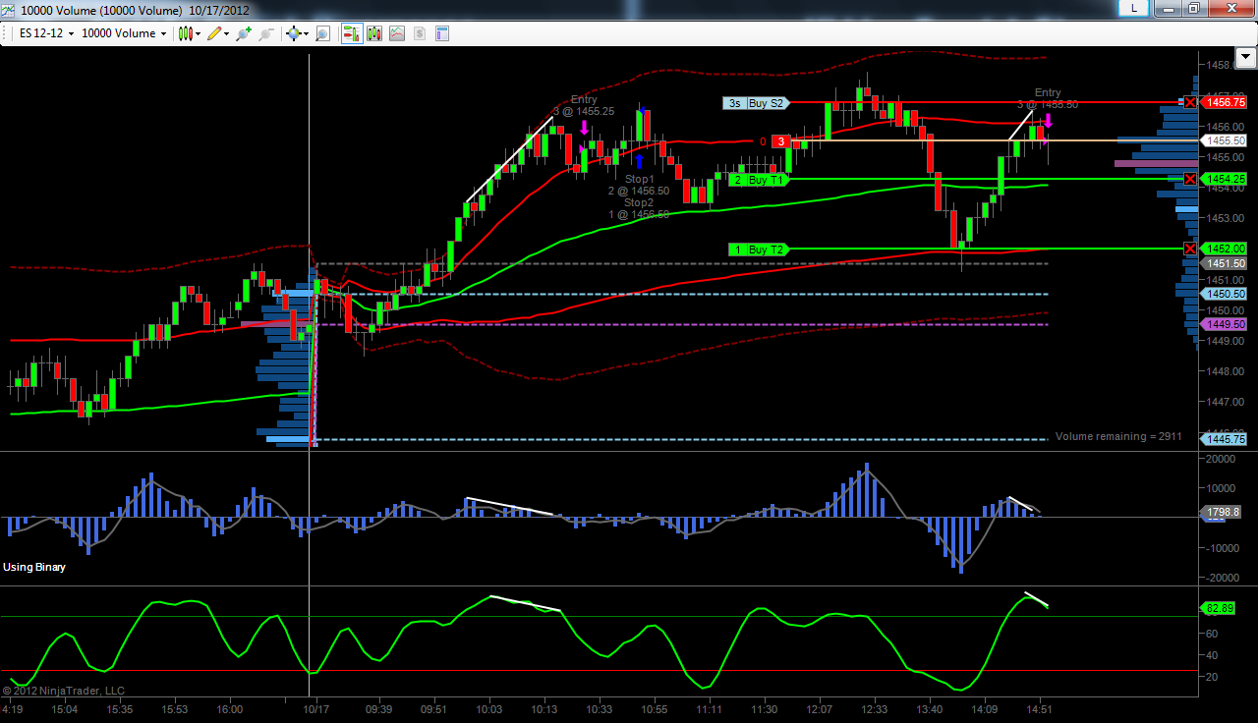This screenshot has width=1258, height=723.
Task: Cancel the order at 1454.25 with red X
Action: pyautogui.click(x=1190, y=179)
